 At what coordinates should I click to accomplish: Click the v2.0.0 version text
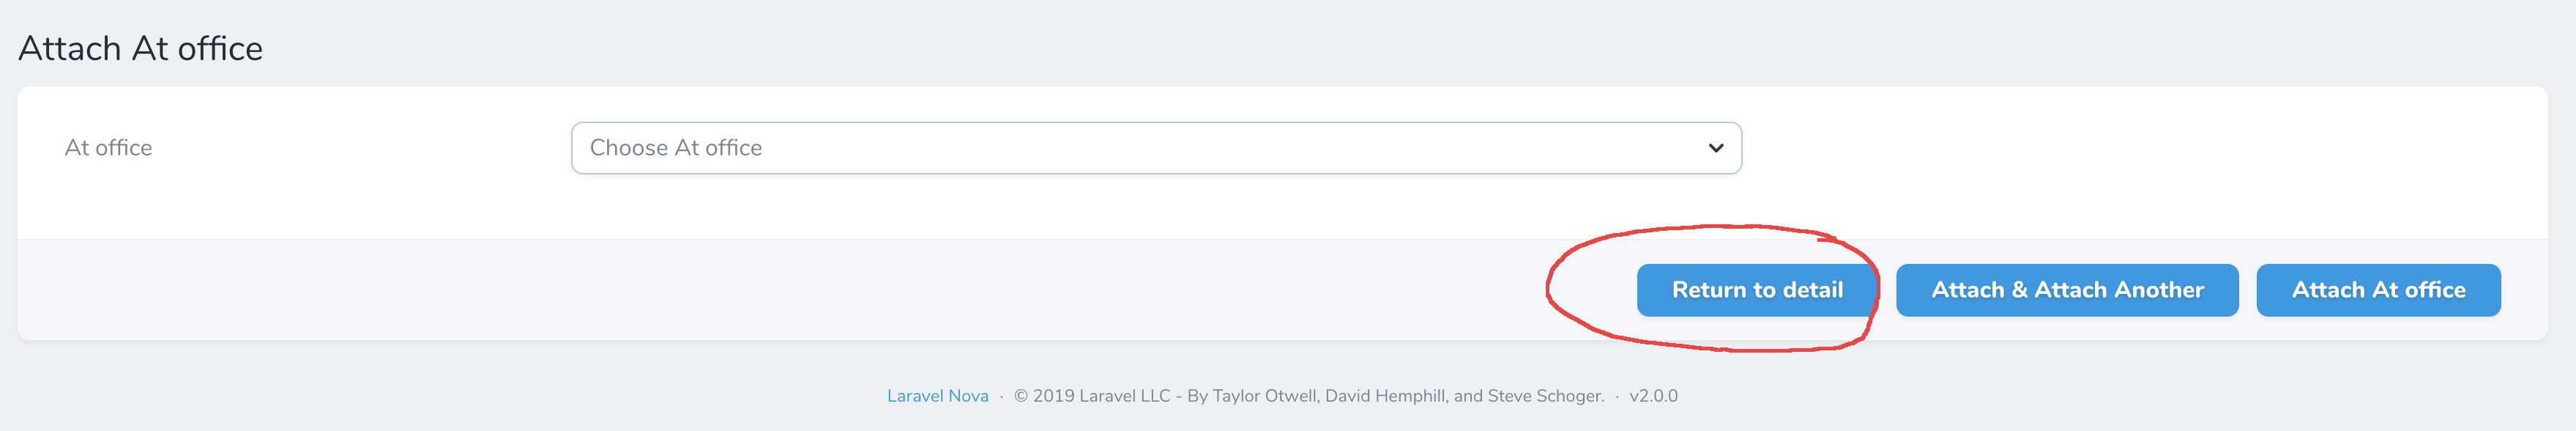point(1651,396)
